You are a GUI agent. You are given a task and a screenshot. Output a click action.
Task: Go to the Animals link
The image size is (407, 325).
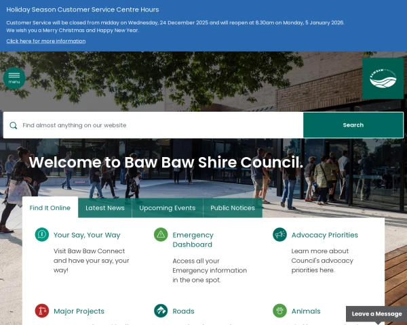[306, 311]
